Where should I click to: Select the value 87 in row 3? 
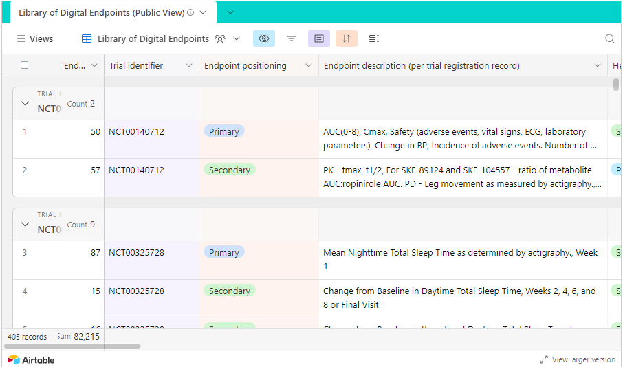tap(96, 253)
